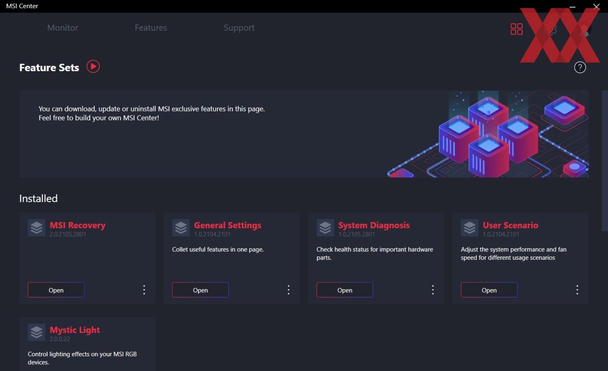Click the User Scenario layers icon

pos(470,228)
